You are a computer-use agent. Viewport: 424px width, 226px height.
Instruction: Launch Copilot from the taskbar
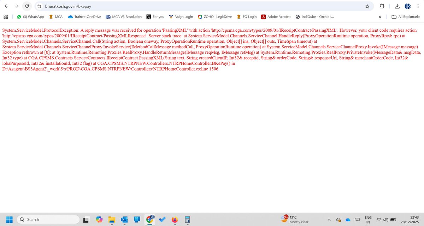click(99, 219)
